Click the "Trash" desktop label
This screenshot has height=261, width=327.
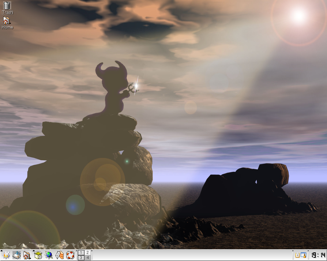click(7, 12)
